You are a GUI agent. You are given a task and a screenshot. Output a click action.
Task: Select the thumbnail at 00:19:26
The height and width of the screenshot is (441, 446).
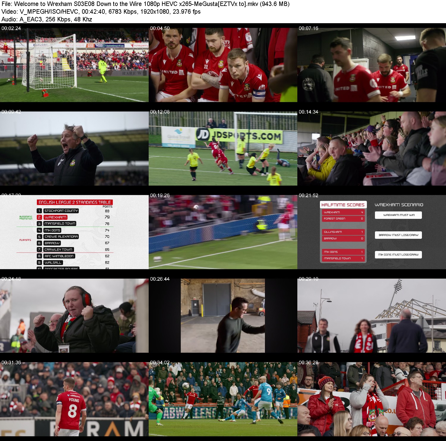(x=223, y=232)
